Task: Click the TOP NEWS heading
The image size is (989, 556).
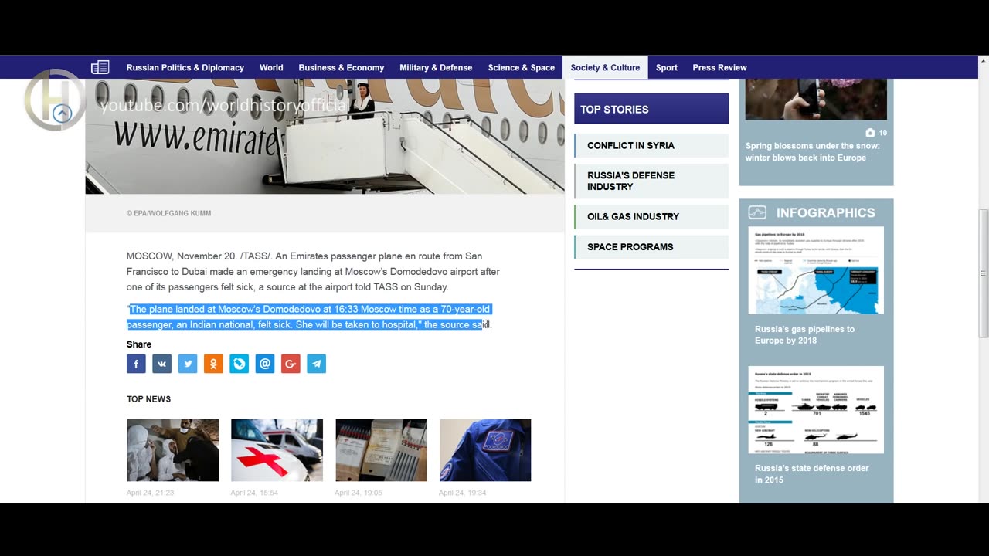Action: [x=148, y=399]
